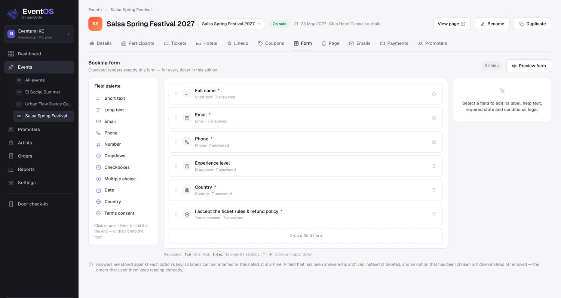Add a Multiple choice field from palette
Viewport: 561px width, 298px height.
click(x=123, y=179)
